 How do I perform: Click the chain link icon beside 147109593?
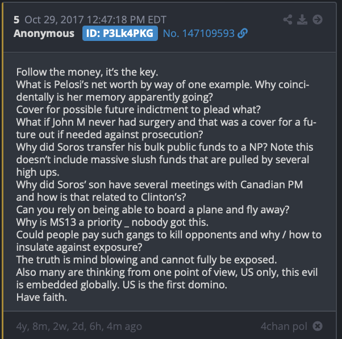243,34
